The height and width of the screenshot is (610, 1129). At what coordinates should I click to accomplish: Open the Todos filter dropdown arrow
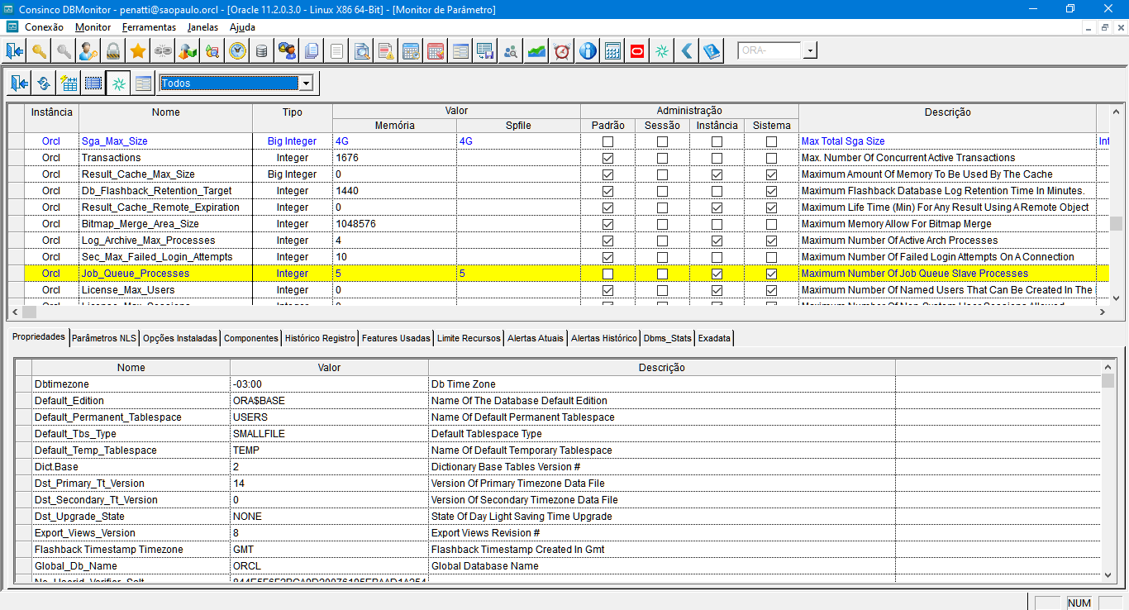(x=306, y=83)
